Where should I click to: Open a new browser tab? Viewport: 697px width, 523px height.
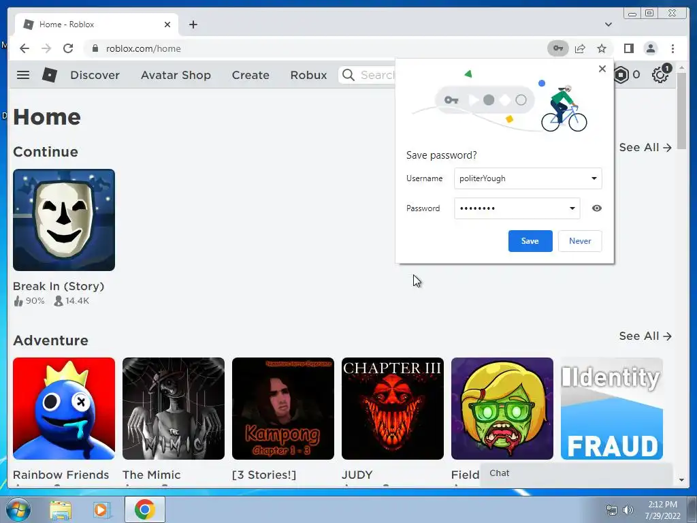(x=193, y=25)
